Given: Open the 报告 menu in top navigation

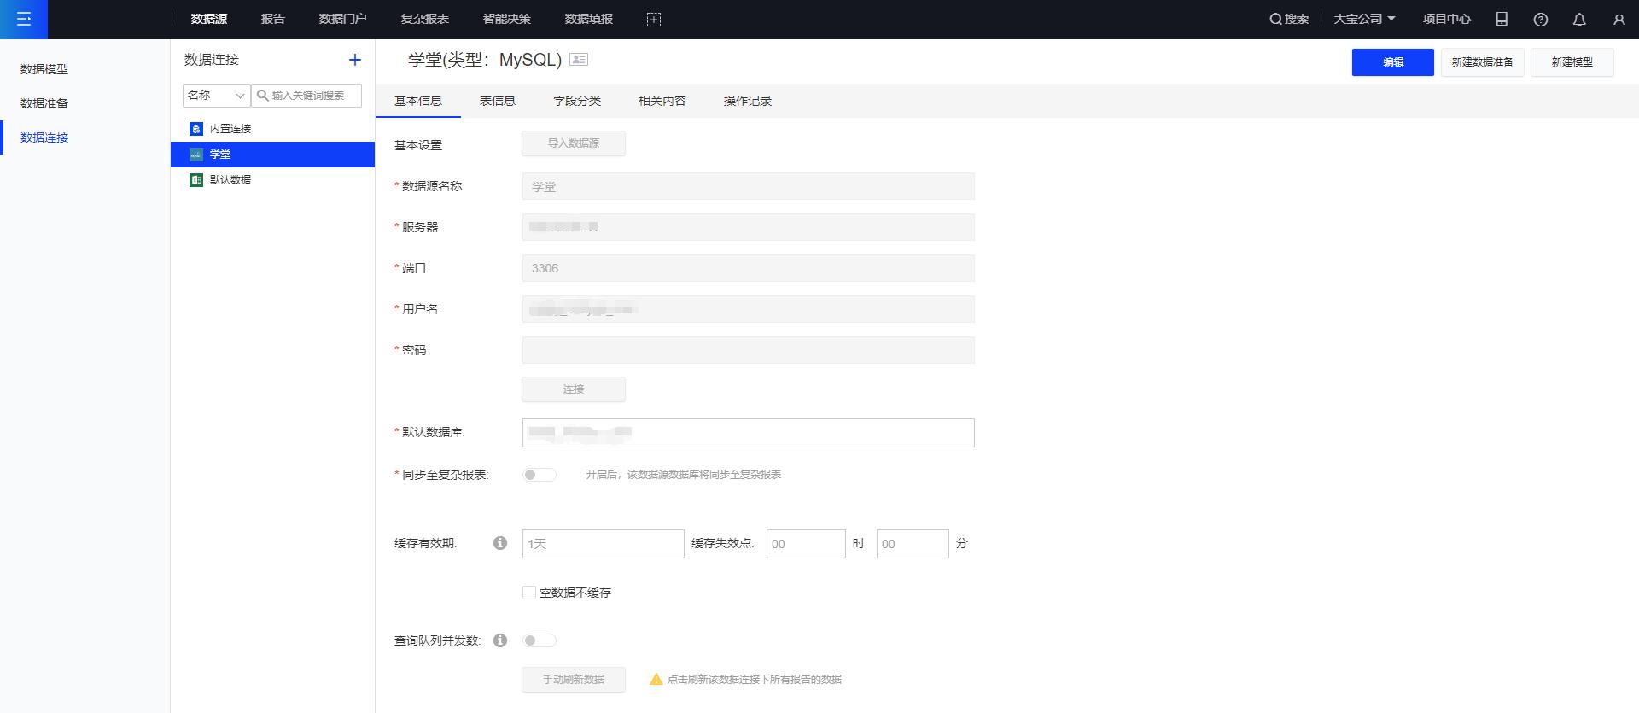Looking at the screenshot, I should coord(273,19).
